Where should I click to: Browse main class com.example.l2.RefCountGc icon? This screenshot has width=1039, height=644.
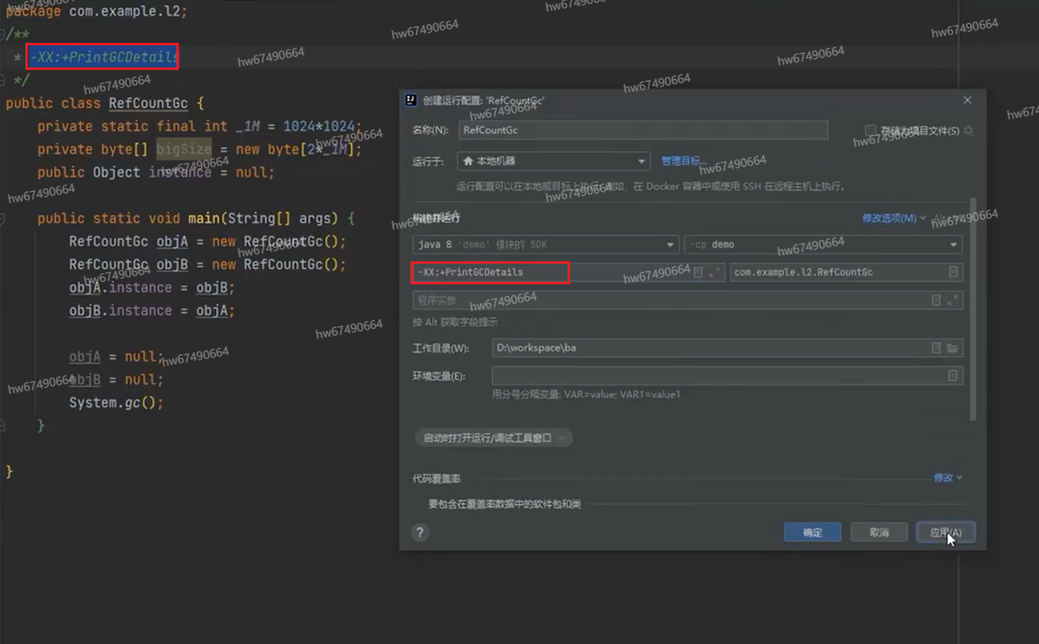point(953,272)
